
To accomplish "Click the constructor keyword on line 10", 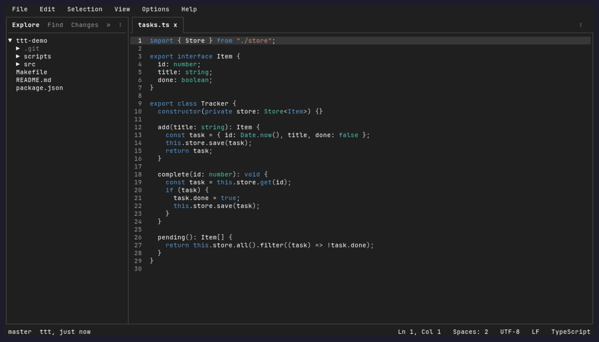I will point(179,112).
